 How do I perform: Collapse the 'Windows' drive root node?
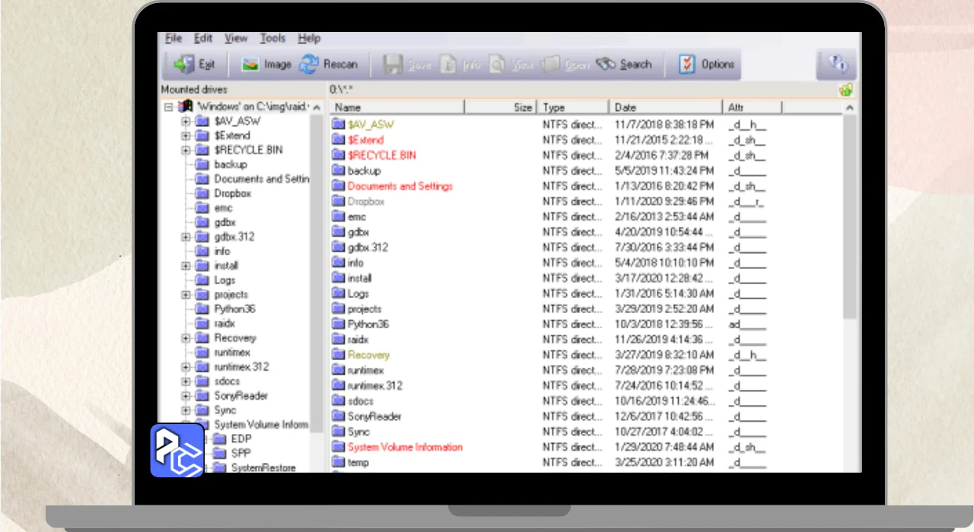169,107
